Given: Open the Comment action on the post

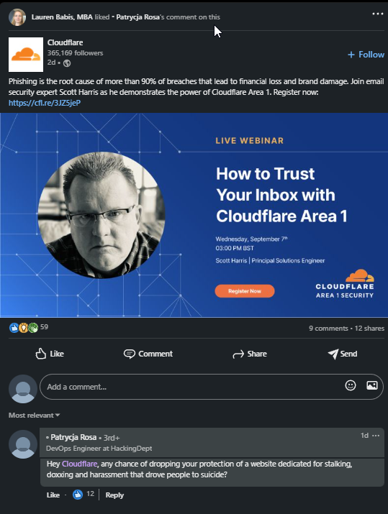Looking at the screenshot, I should pyautogui.click(x=148, y=354).
